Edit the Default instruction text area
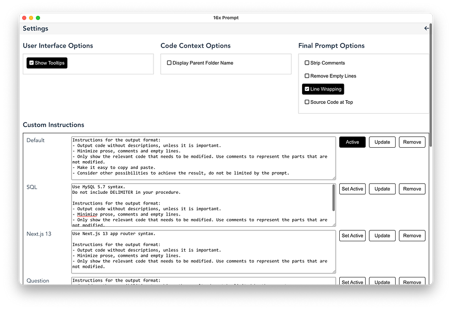The image size is (452, 310). coord(204,158)
